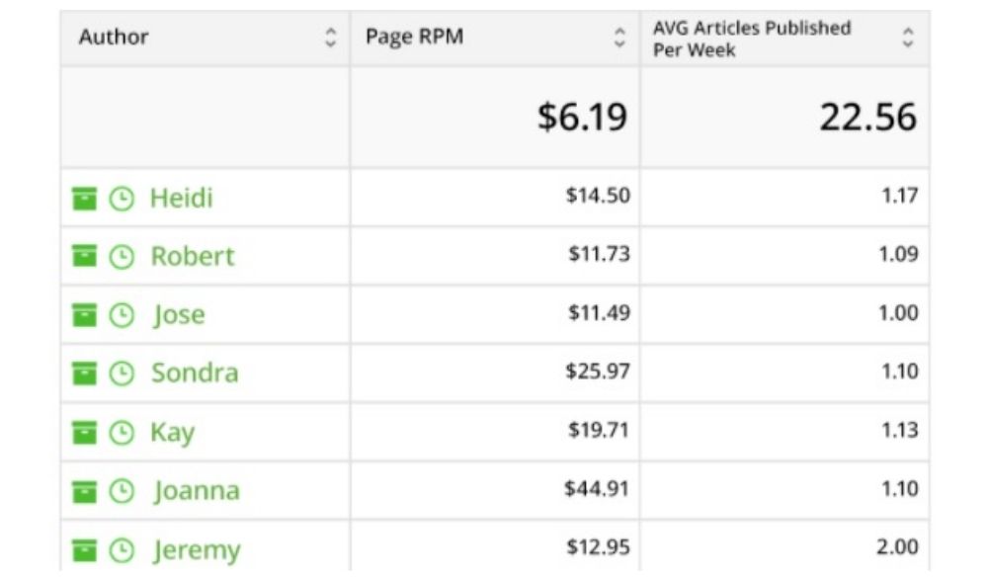
Task: Click the clock icon beside Jeremy
Action: [x=121, y=549]
